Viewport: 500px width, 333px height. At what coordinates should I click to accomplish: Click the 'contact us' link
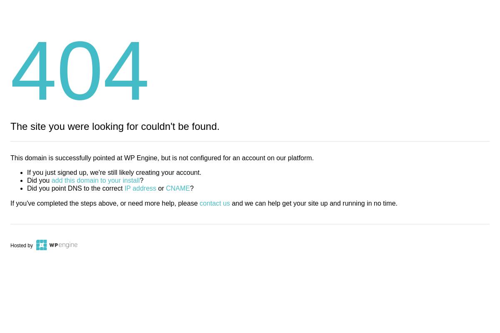pos(215,203)
